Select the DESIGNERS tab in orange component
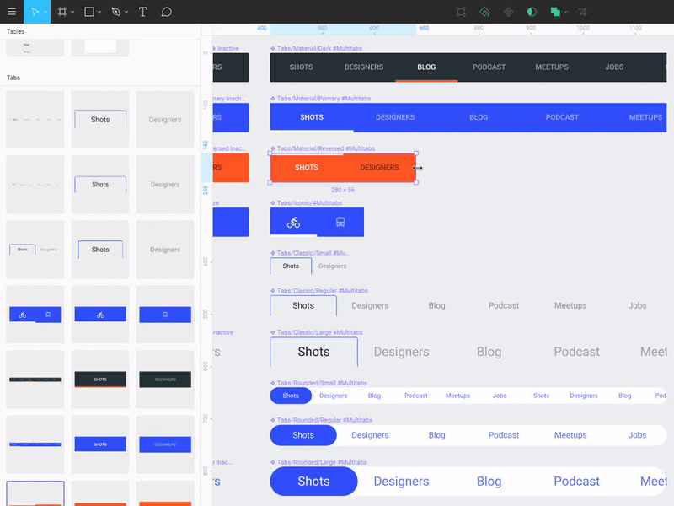Image resolution: width=674 pixels, height=506 pixels. [x=380, y=168]
